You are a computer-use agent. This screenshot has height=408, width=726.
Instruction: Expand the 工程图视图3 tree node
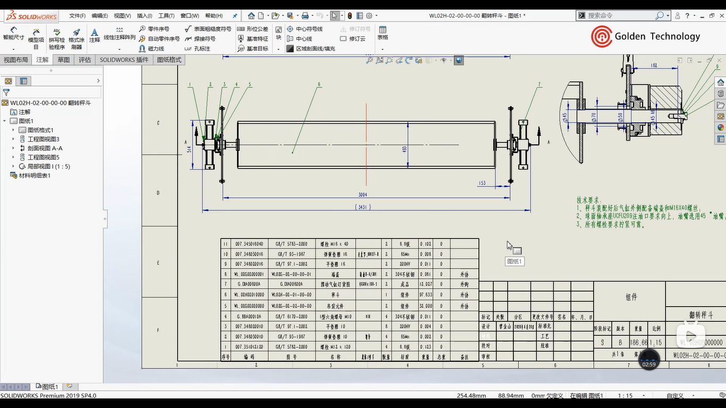(x=13, y=139)
